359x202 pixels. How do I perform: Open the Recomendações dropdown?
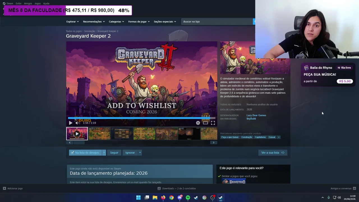pyautogui.click(x=94, y=22)
